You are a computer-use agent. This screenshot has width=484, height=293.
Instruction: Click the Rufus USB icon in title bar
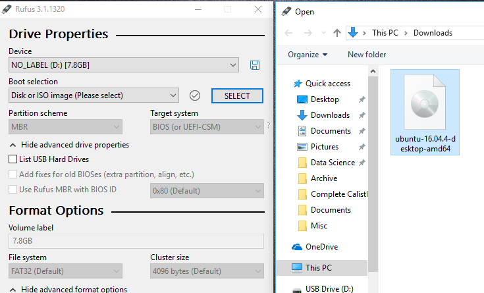point(7,9)
